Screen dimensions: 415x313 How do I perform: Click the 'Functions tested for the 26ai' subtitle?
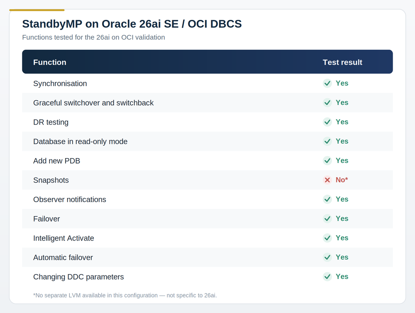pyautogui.click(x=93, y=37)
